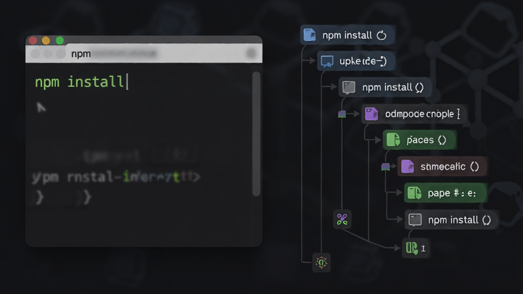Click the green document icon on the pape node
Viewport: 523px width, 294px height.
tap(415, 193)
